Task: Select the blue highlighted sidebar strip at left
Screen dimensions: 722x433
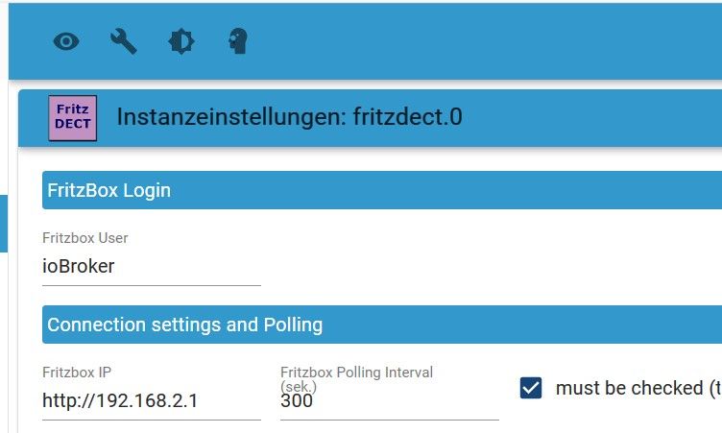Action: click(3, 223)
